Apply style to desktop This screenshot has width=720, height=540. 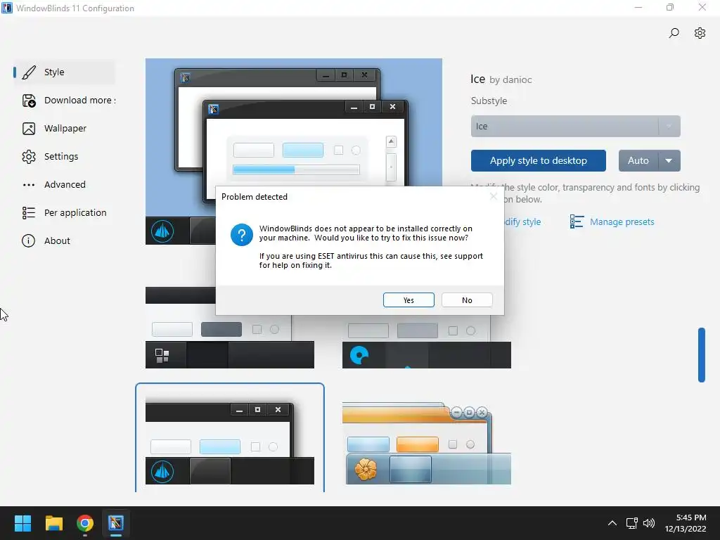[x=538, y=161]
